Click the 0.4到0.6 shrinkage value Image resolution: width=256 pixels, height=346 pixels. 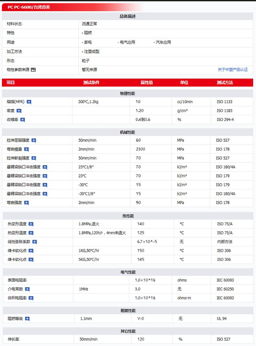143,119
